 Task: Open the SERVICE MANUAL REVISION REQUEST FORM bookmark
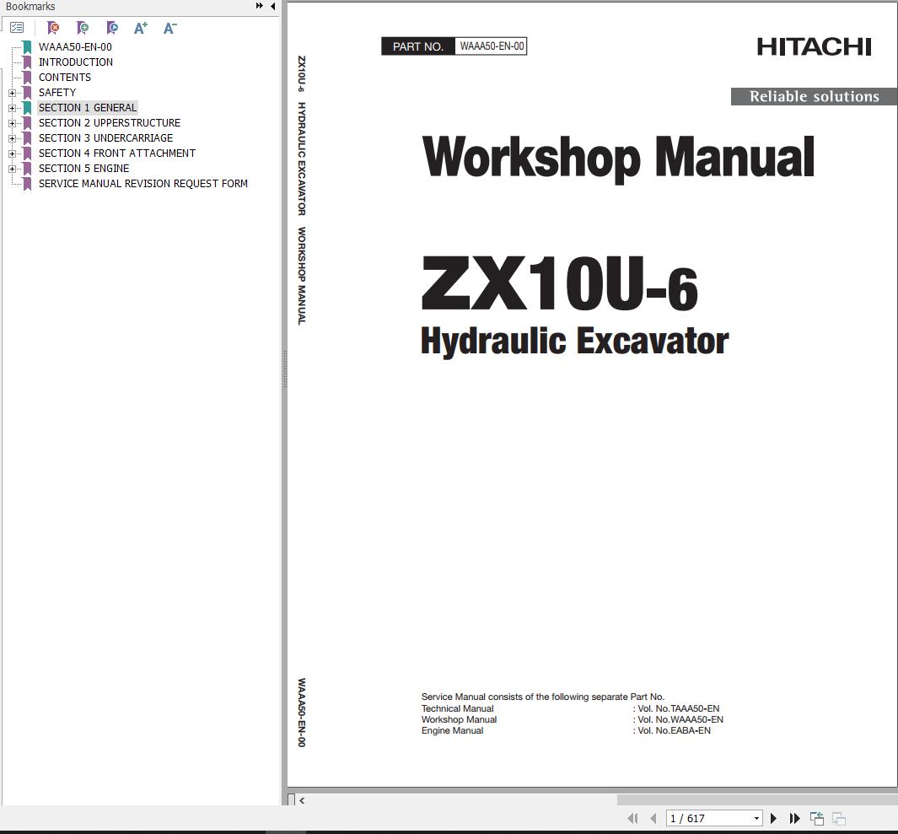pyautogui.click(x=143, y=183)
